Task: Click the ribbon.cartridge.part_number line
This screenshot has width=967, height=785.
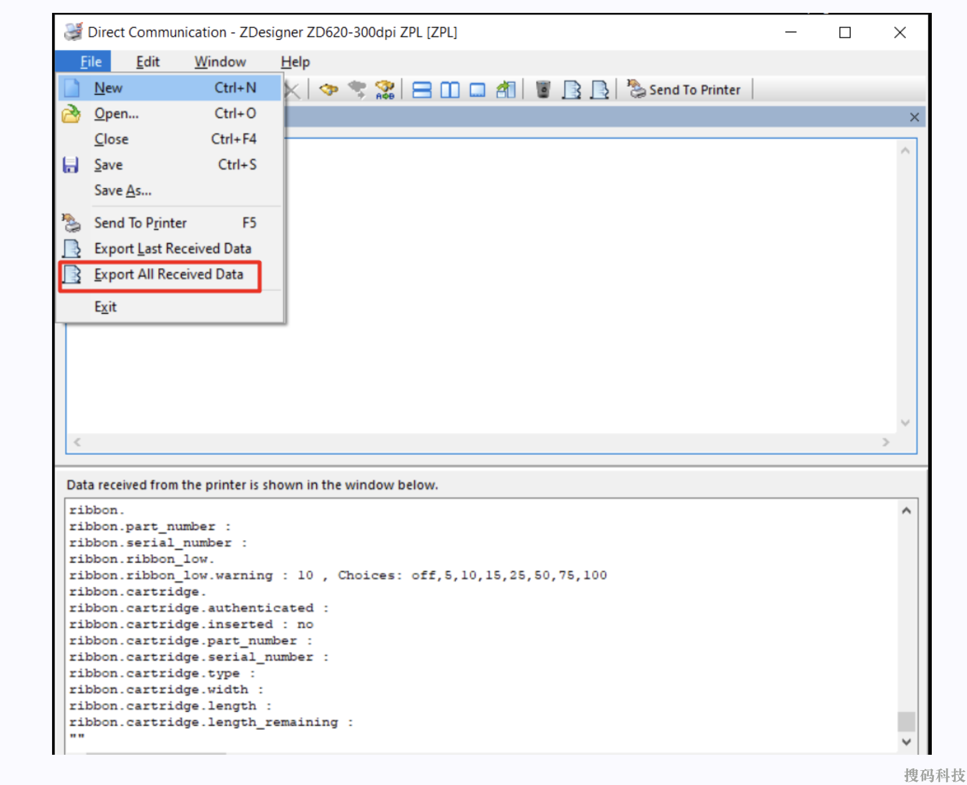Action: (x=191, y=641)
